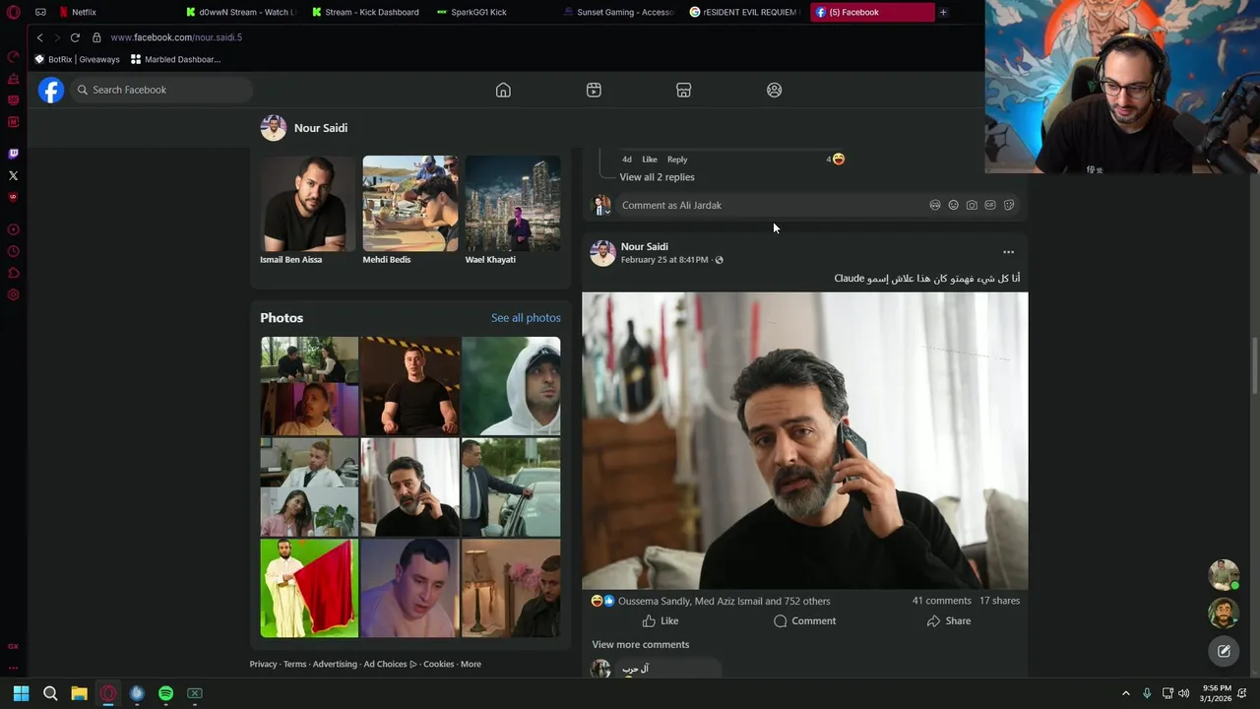This screenshot has width=1260, height=709.
Task: Expand the More footer dropdown
Action: click(x=471, y=664)
